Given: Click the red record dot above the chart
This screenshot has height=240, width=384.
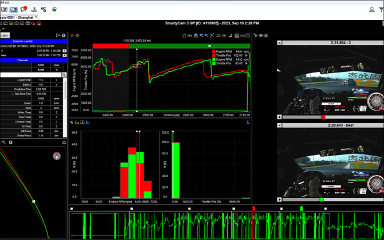Looking at the screenshot, I should point(77,35).
